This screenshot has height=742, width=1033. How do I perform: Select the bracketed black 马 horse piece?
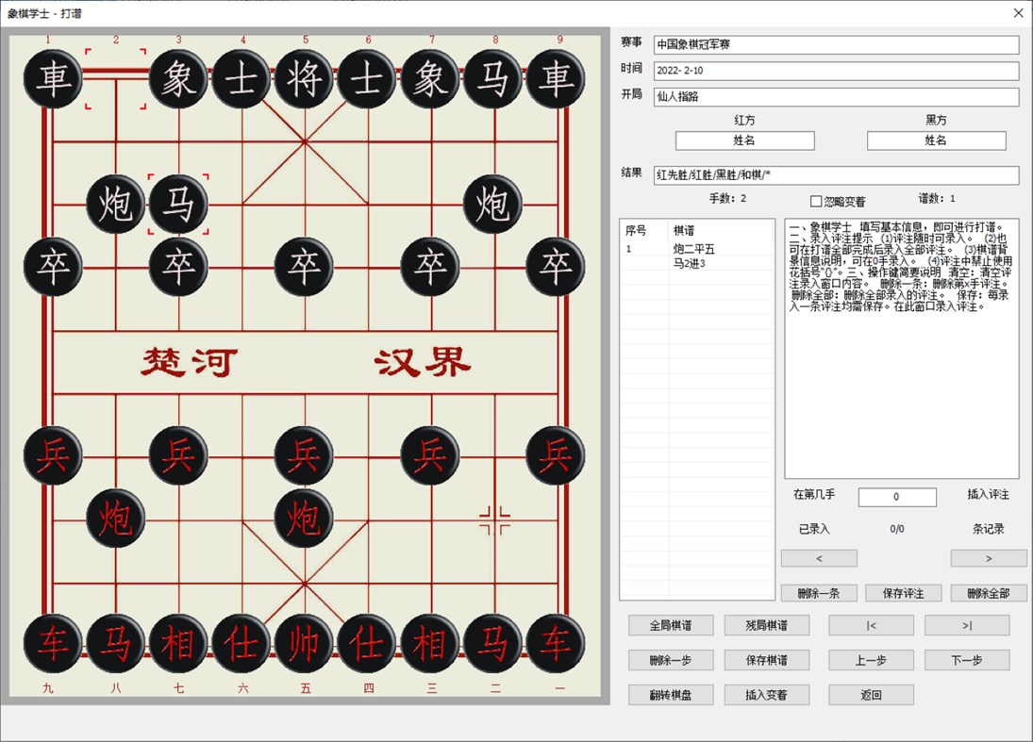(x=177, y=204)
